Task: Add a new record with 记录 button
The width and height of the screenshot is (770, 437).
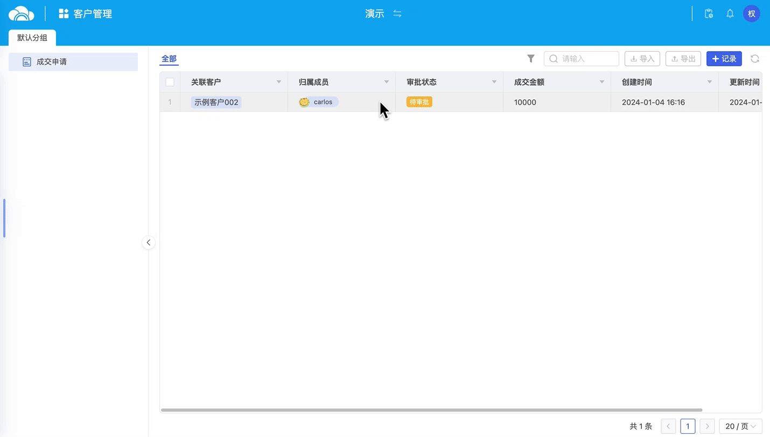Action: [724, 59]
